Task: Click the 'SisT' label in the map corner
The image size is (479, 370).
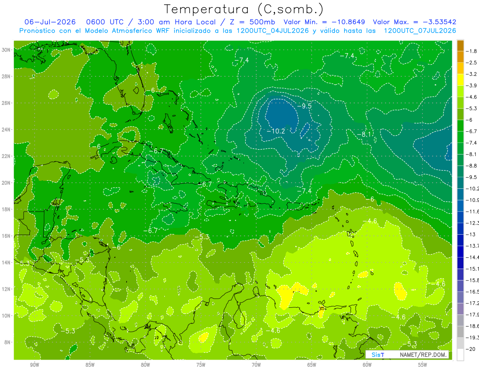Action: pyautogui.click(x=378, y=355)
